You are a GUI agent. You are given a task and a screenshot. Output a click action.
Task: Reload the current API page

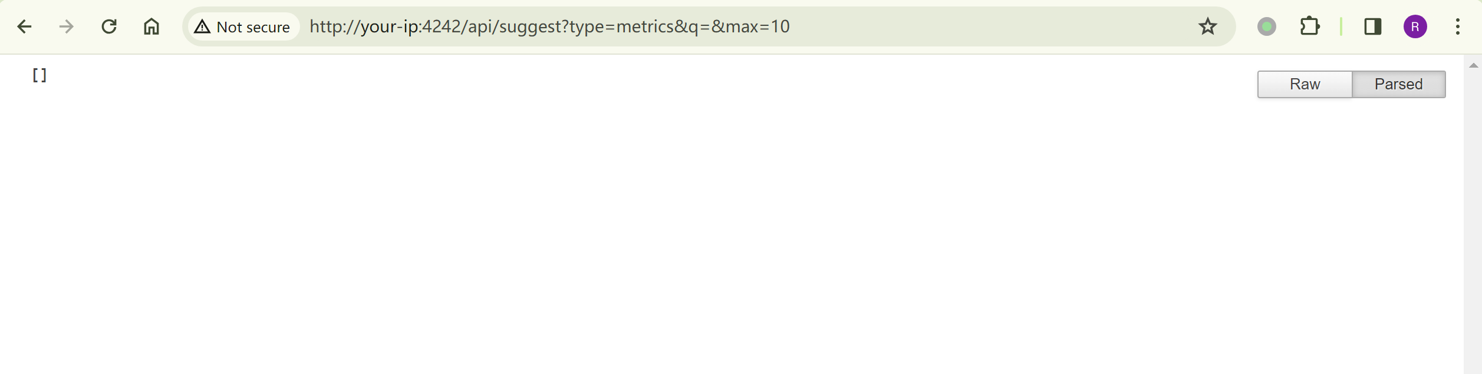tap(109, 26)
